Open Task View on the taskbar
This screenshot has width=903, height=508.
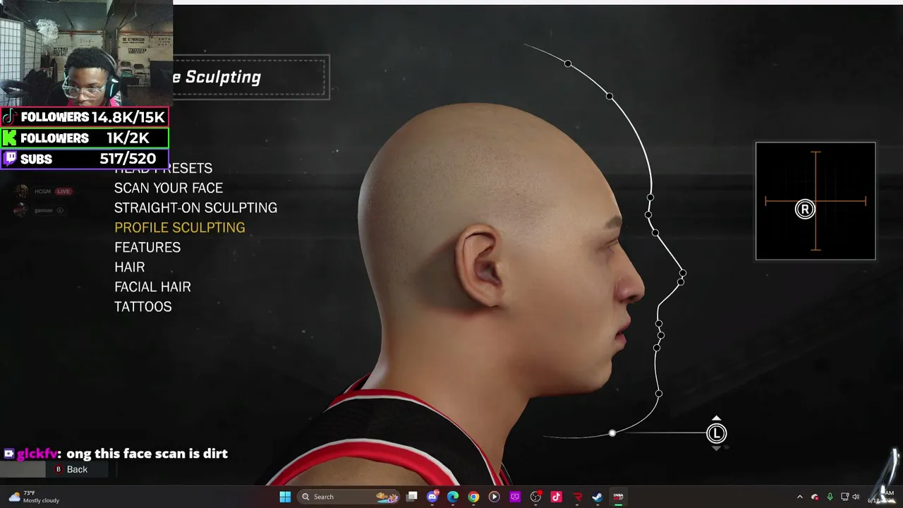tap(412, 497)
